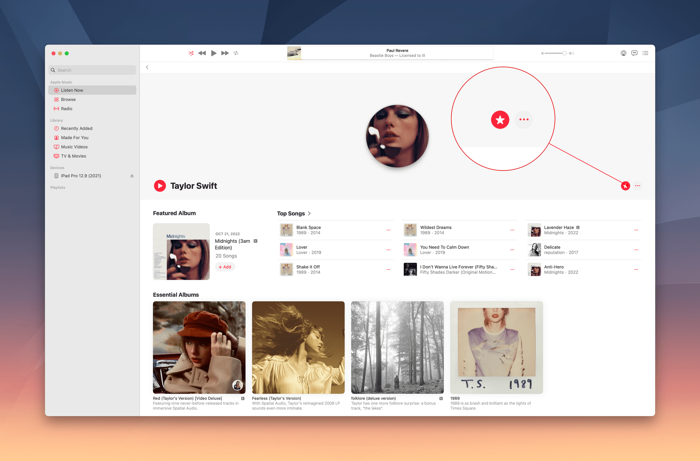Add Midnights (3am Edition) to library
Screen dimensions: 700x461
(225, 267)
